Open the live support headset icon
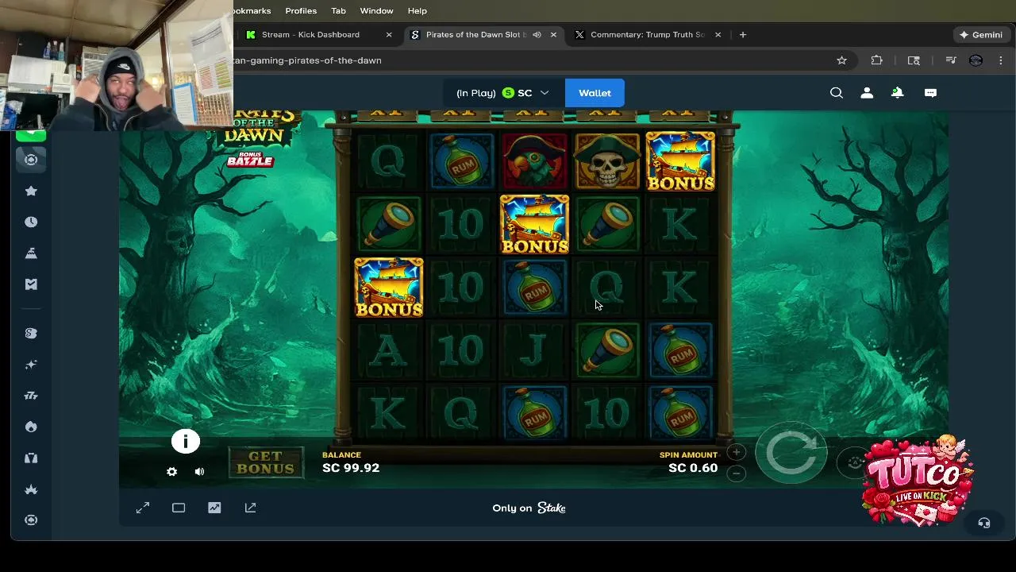The width and height of the screenshot is (1016, 572). pos(983,523)
